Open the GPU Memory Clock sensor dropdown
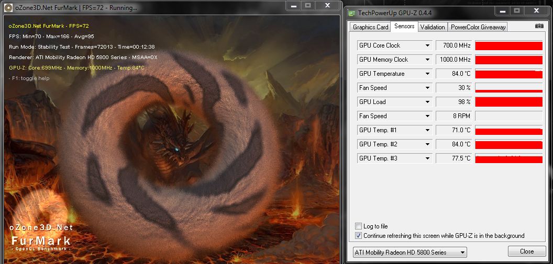 click(x=427, y=60)
